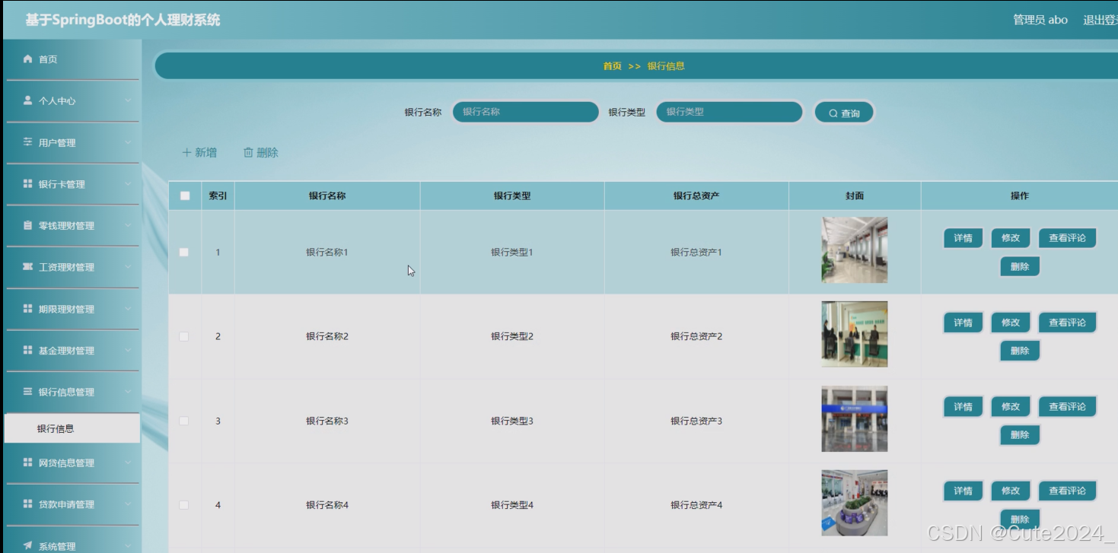Open 详情 for 银行名称3
Image resolution: width=1118 pixels, height=553 pixels.
963,407
